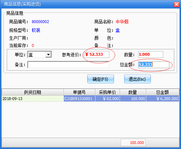Select the 单位 combo box showing 盒
The height and width of the screenshot is (149, 181).
(x=39, y=55)
